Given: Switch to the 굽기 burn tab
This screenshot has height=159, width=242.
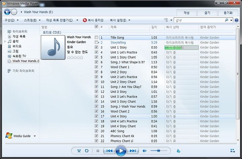Looking at the screenshot, I should pos(207,13).
